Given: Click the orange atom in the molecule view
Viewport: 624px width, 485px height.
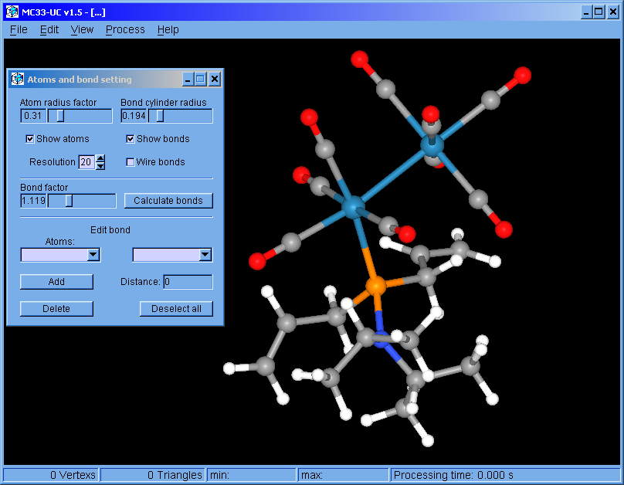Looking at the screenshot, I should point(375,286).
